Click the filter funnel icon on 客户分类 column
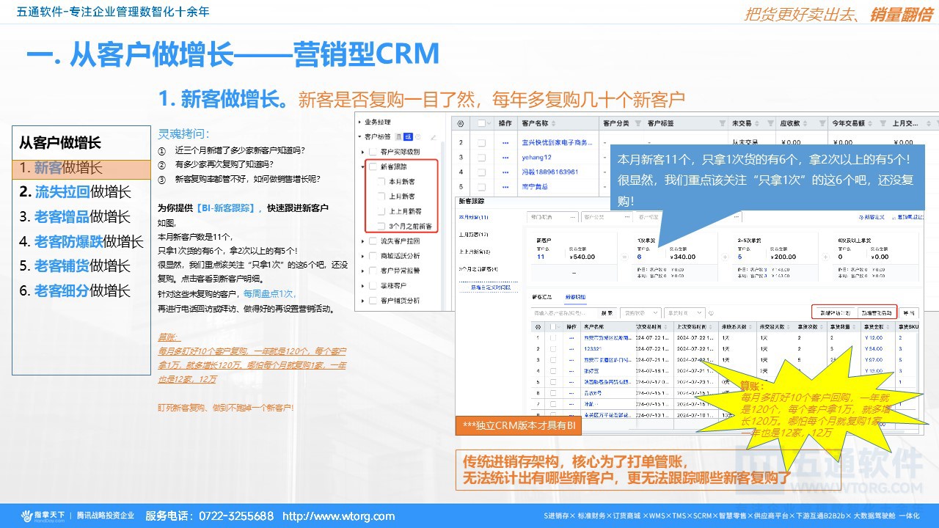Image resolution: width=939 pixels, height=528 pixels. tap(637, 123)
